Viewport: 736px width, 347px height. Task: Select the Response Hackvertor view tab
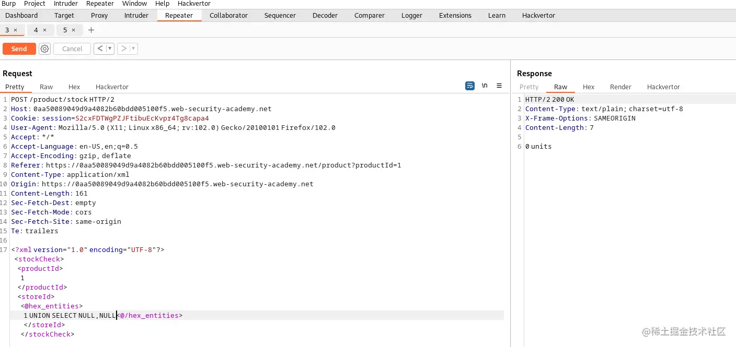click(663, 87)
